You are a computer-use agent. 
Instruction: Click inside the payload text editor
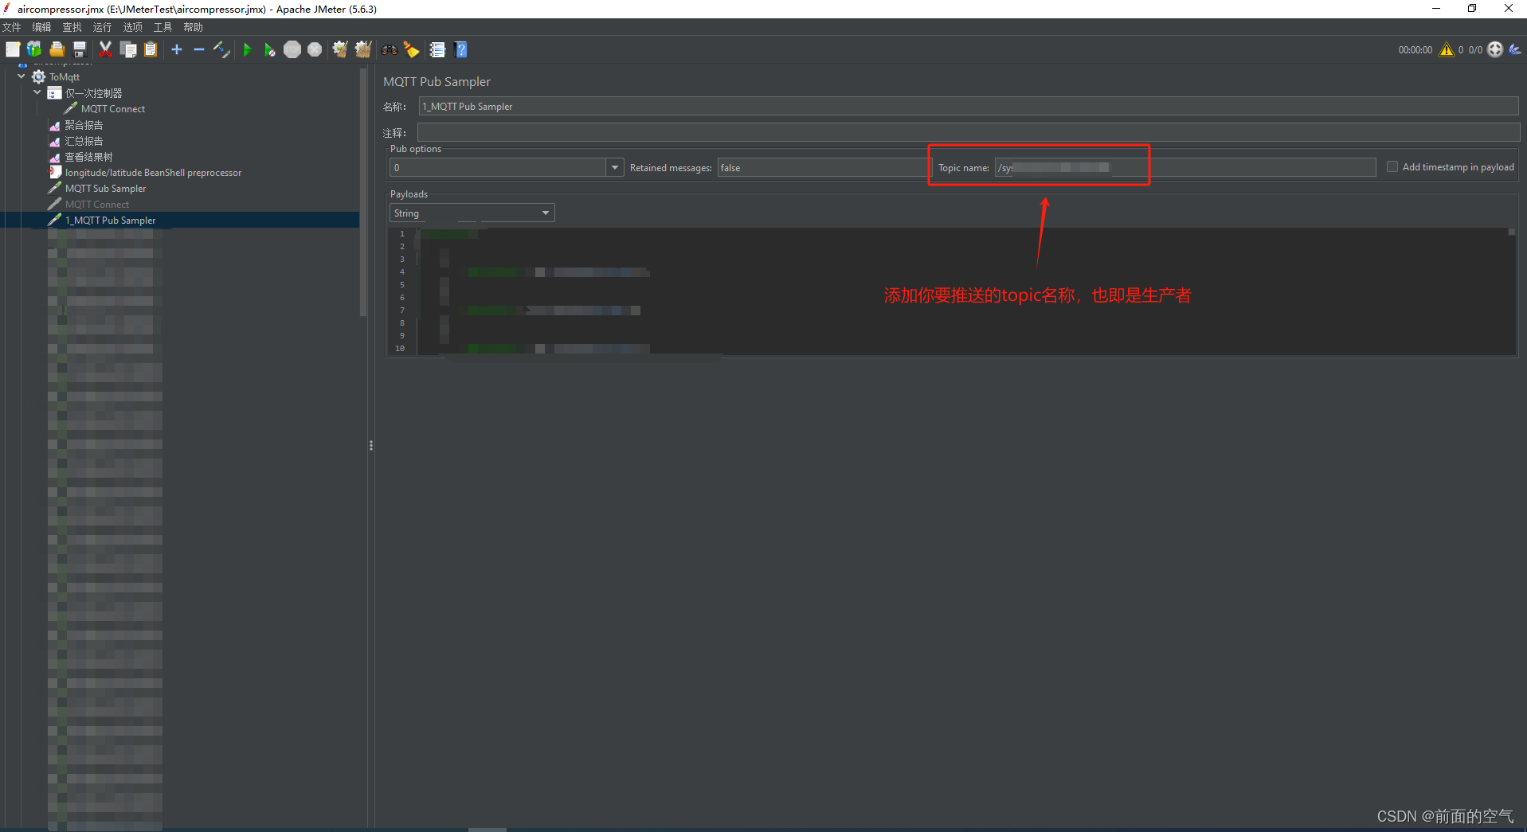pos(961,291)
